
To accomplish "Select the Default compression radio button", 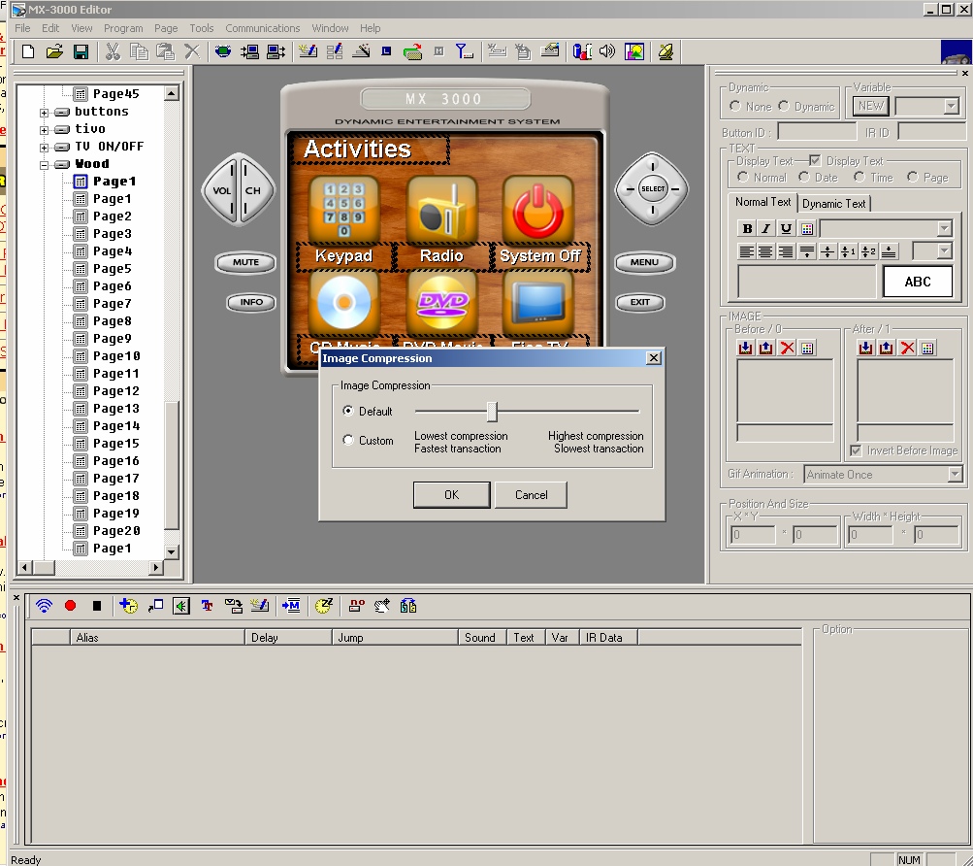I will [x=348, y=411].
